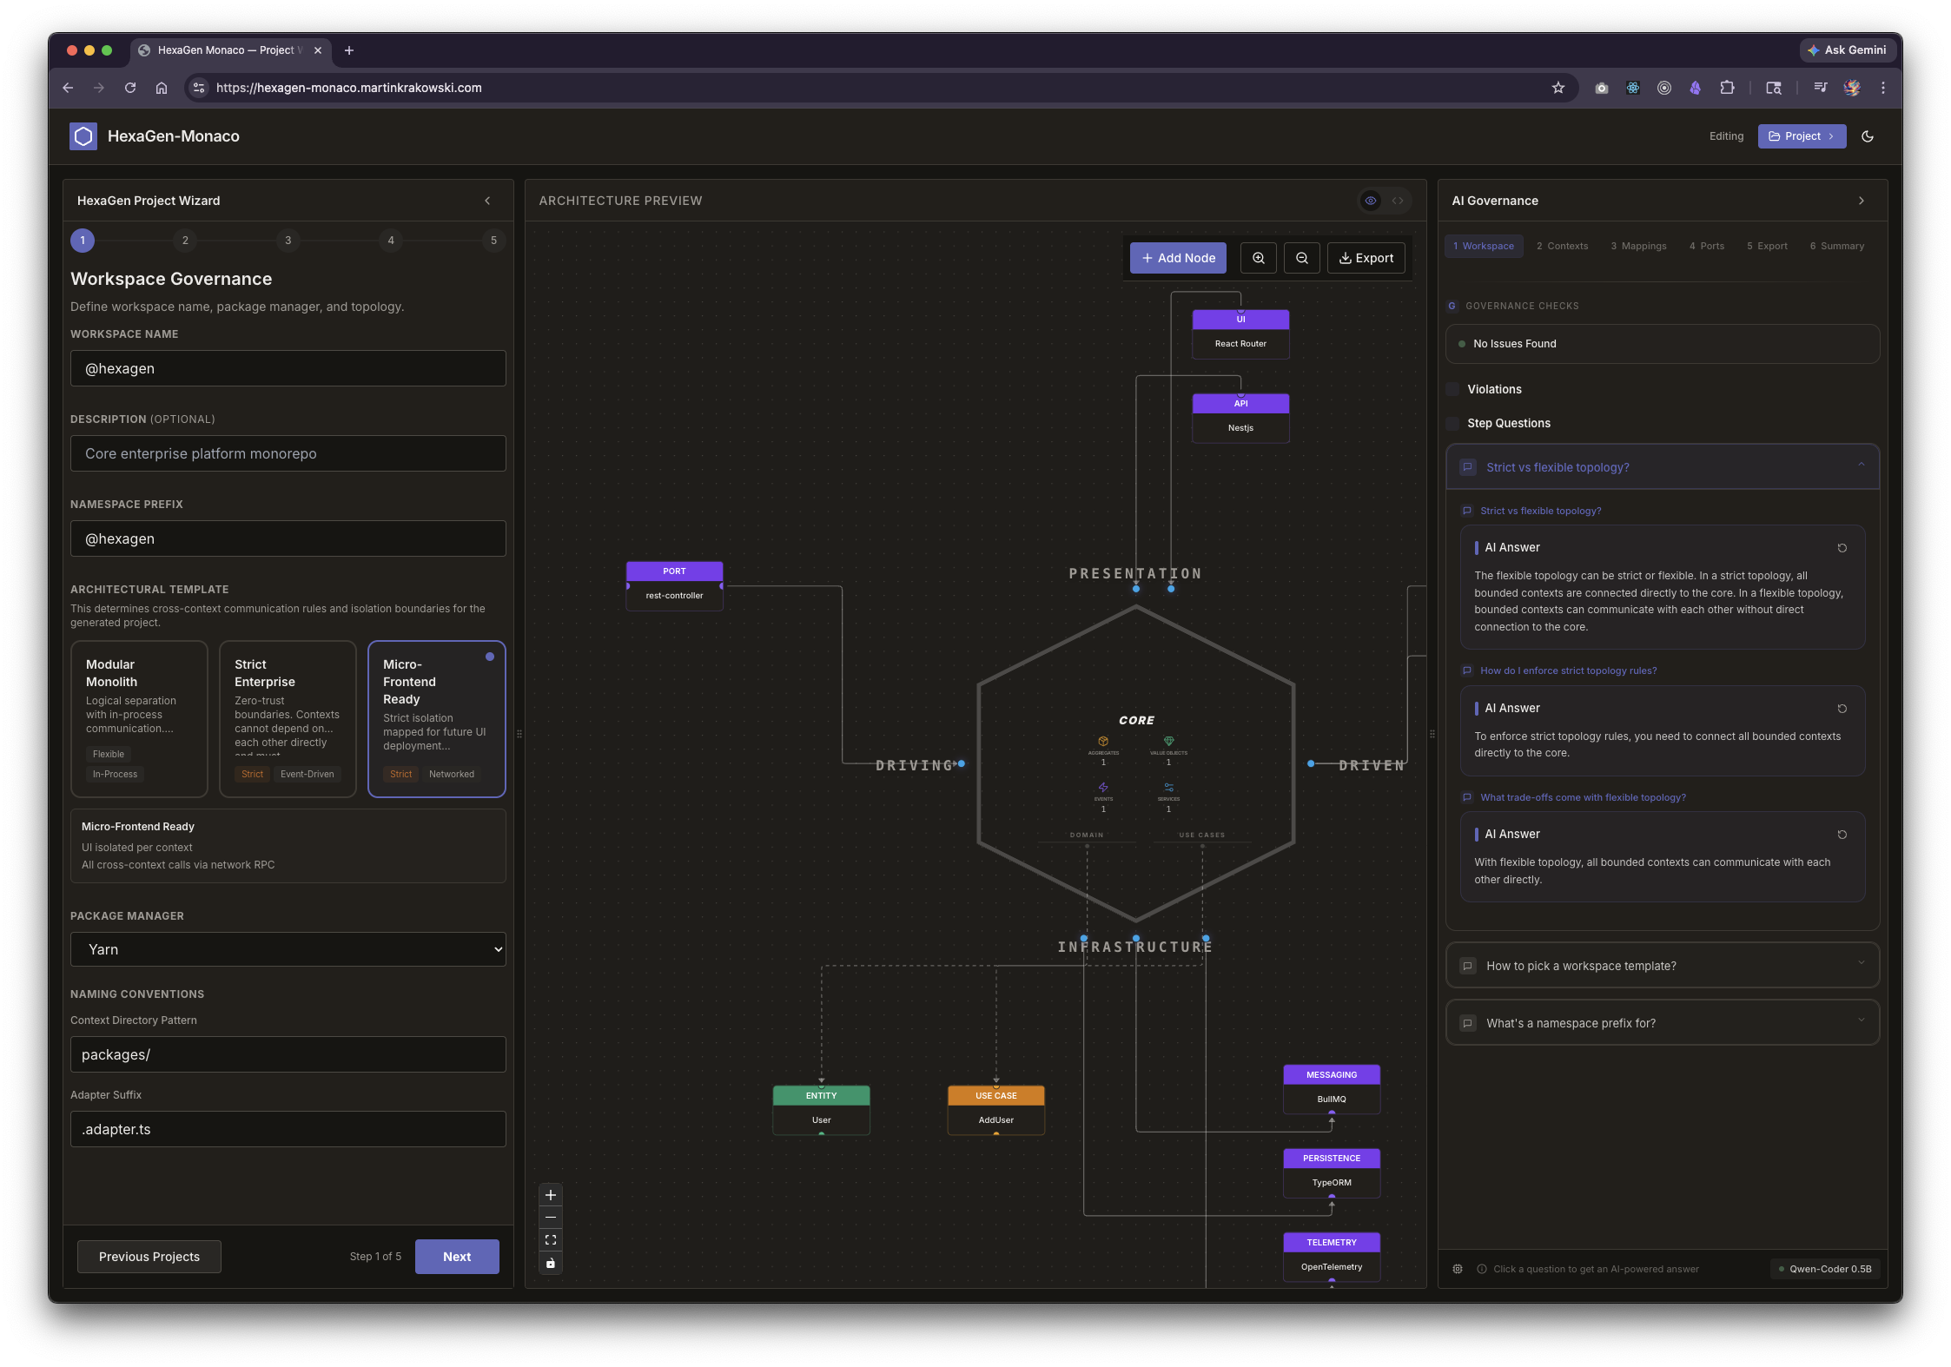Click the lock icon in the canvas controls
The image size is (1951, 1367).
click(551, 1264)
